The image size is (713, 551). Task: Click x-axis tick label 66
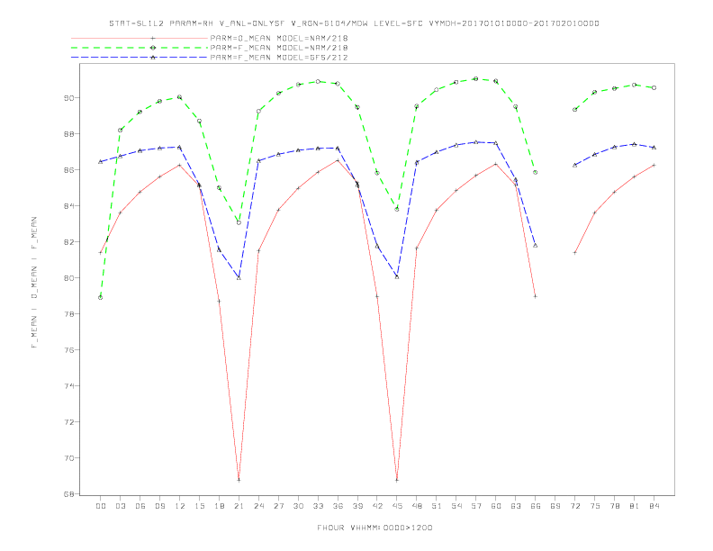click(x=536, y=506)
